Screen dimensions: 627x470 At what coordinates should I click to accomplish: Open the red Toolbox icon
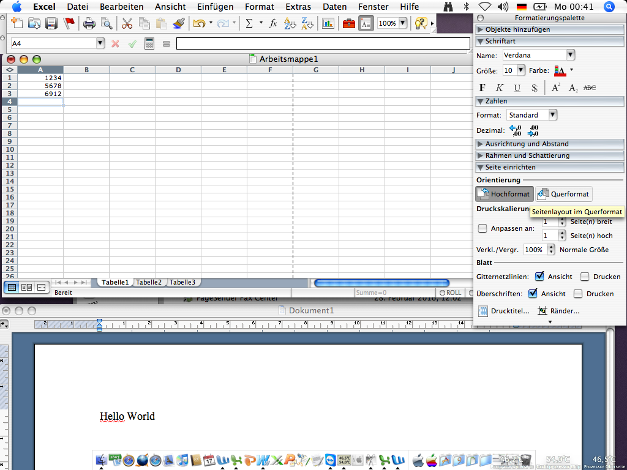[348, 23]
